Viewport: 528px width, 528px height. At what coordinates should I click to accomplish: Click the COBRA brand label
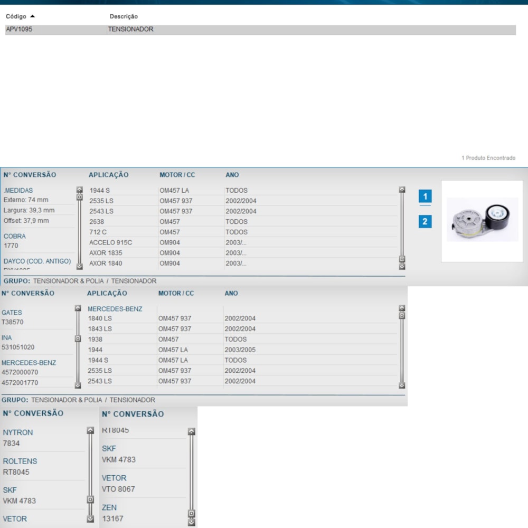pyautogui.click(x=14, y=237)
